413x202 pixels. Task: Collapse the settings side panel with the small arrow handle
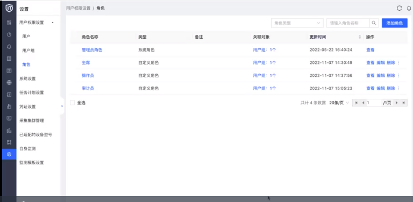coord(62,106)
